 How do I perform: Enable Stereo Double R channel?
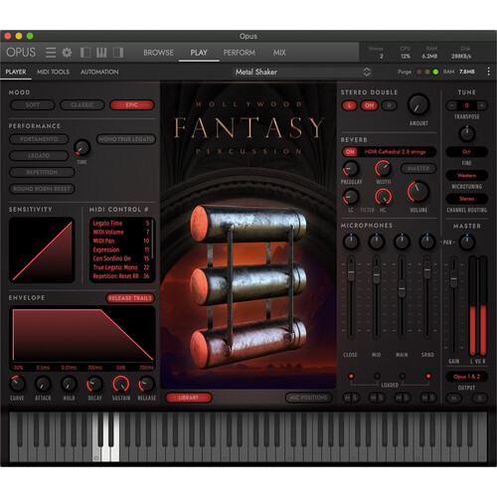[x=390, y=105]
